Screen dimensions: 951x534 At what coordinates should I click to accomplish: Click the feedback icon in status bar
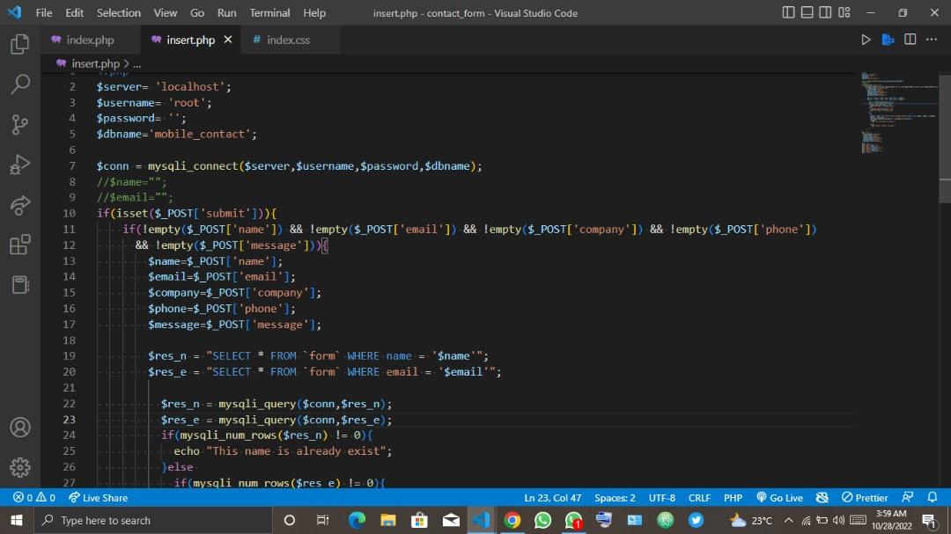[x=907, y=498]
